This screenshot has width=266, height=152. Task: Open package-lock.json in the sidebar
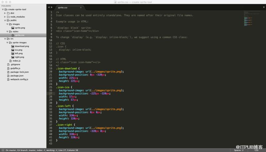pos(20,72)
